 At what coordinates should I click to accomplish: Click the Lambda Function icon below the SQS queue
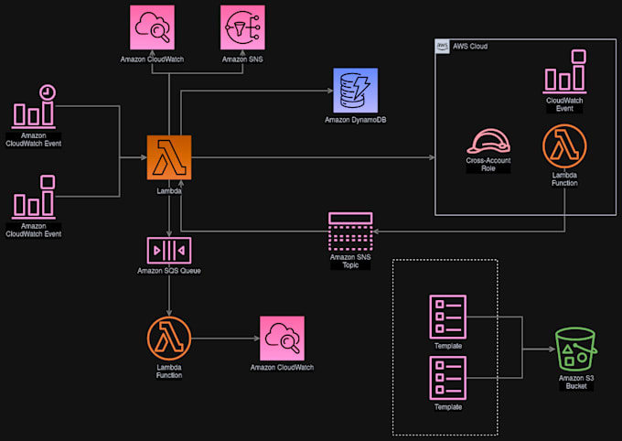[x=169, y=339]
